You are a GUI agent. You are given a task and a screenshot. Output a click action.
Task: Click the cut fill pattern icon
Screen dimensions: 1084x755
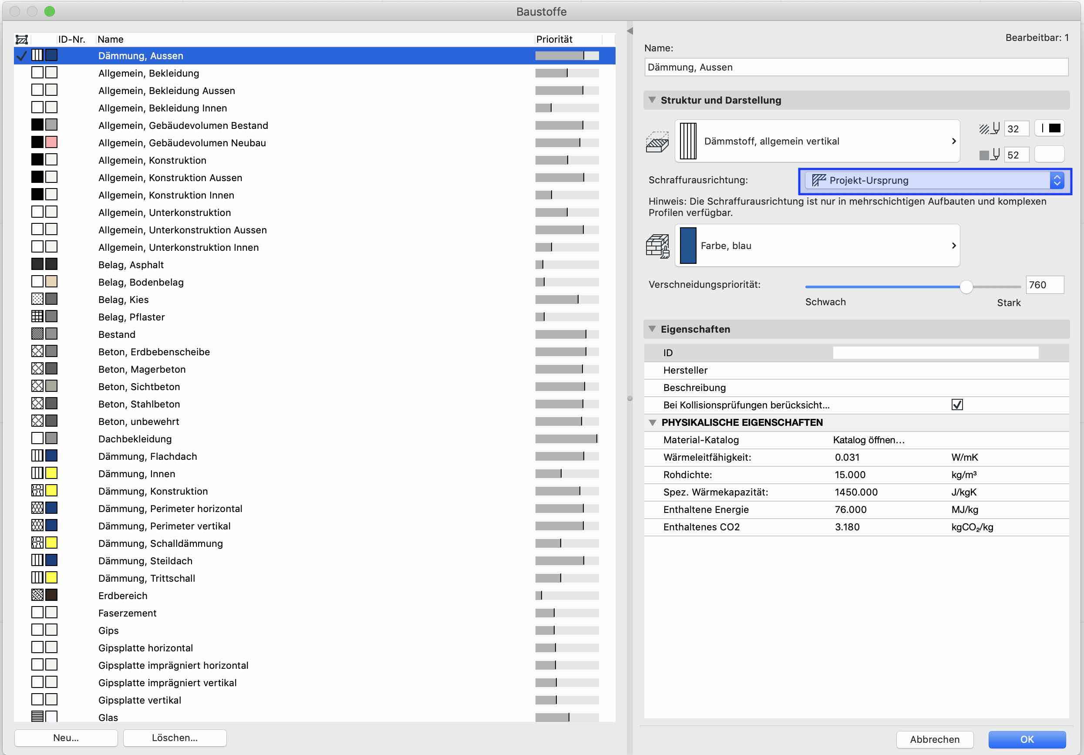click(x=657, y=142)
